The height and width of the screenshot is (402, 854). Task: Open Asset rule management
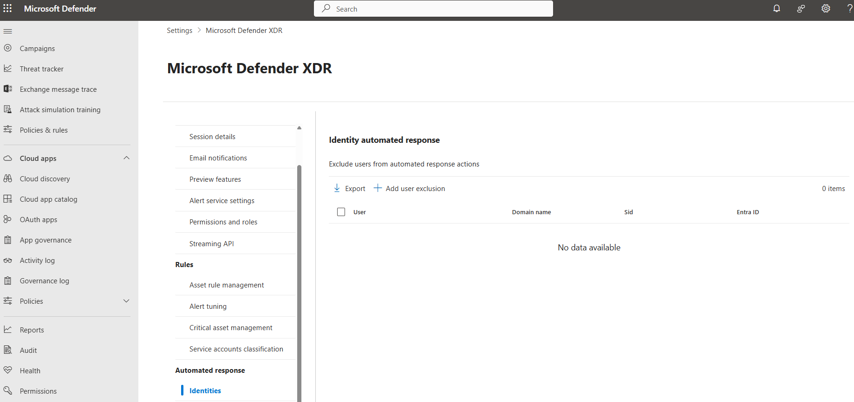(x=235, y=285)
